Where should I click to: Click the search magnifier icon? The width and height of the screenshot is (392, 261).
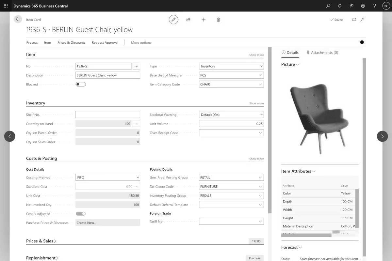tap(328, 6)
